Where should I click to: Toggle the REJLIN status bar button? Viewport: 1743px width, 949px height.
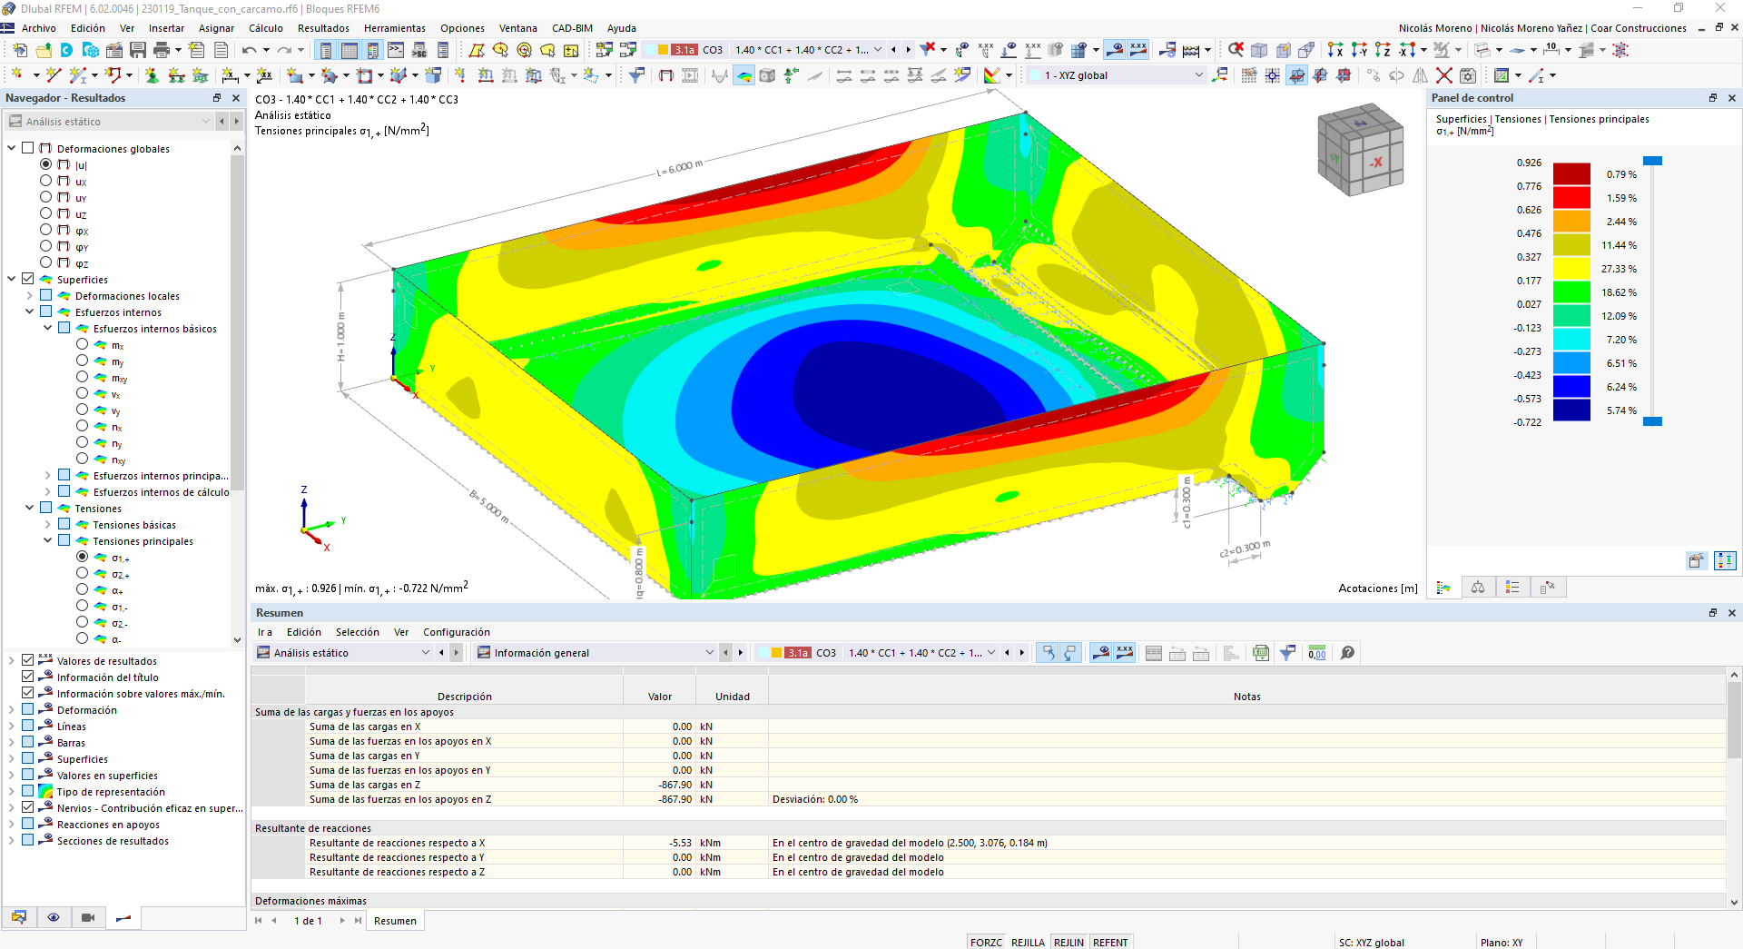coord(1069,942)
